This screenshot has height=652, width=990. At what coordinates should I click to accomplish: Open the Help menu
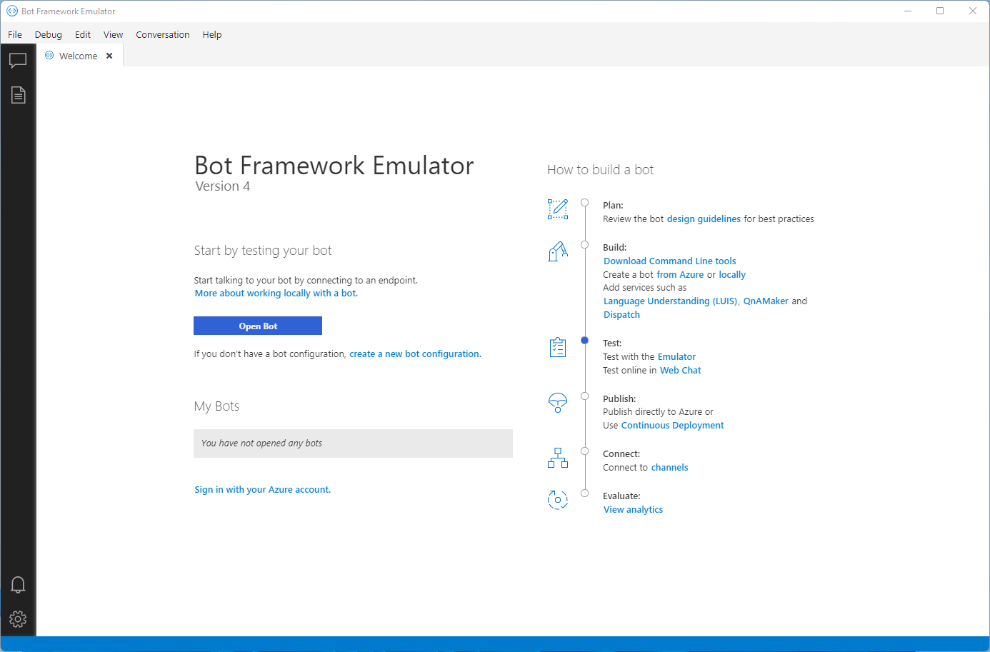click(212, 34)
